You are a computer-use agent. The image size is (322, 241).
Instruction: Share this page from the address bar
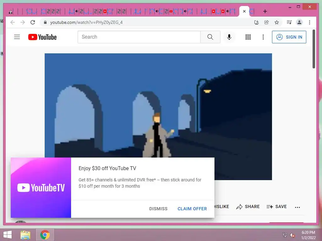point(267,22)
